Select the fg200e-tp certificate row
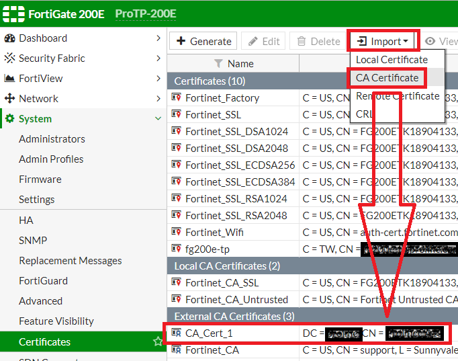 coord(312,249)
